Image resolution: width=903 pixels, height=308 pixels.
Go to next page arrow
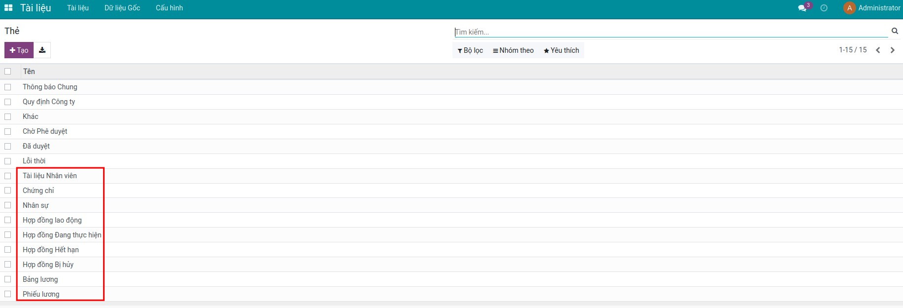pos(892,50)
